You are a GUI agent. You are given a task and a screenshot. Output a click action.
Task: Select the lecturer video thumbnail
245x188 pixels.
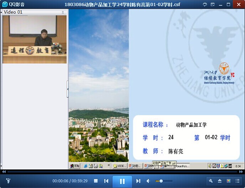35,39
